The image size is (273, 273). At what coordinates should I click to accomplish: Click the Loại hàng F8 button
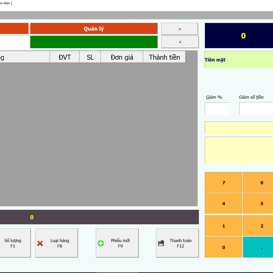coord(56,243)
